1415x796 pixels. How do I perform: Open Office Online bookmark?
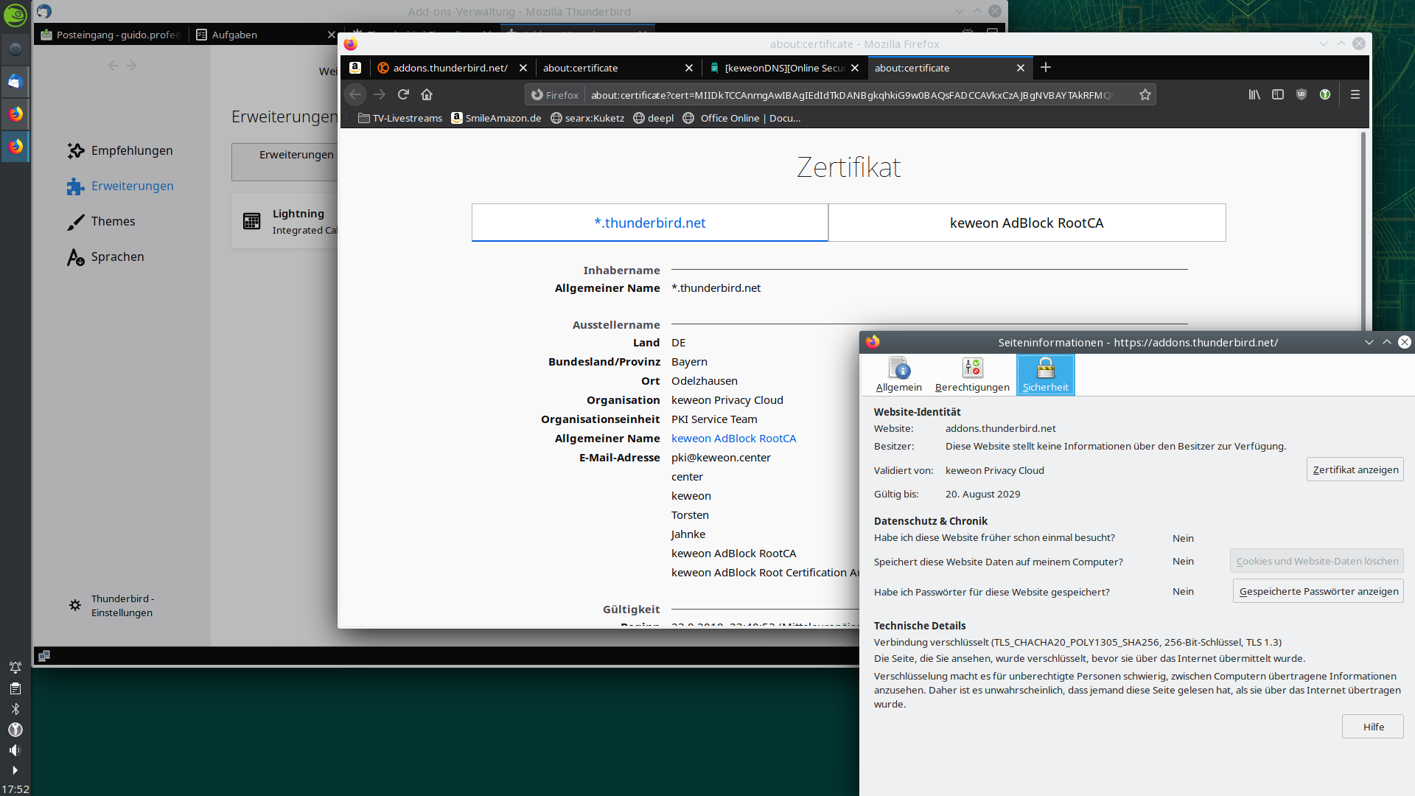click(x=742, y=118)
